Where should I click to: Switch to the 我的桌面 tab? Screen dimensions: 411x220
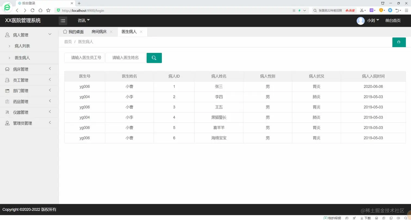coord(73,32)
